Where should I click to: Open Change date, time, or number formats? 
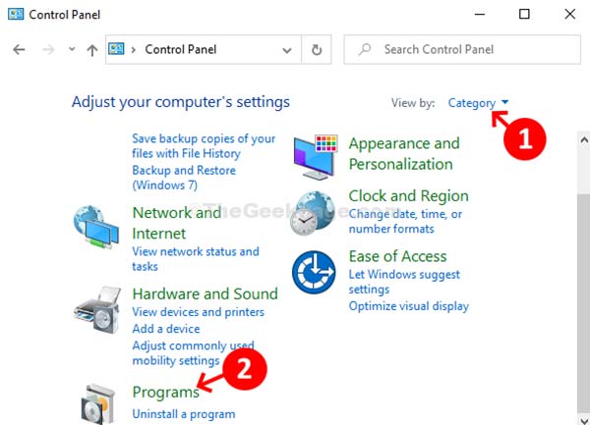(405, 221)
